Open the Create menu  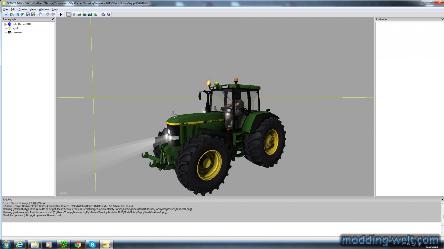pos(23,9)
